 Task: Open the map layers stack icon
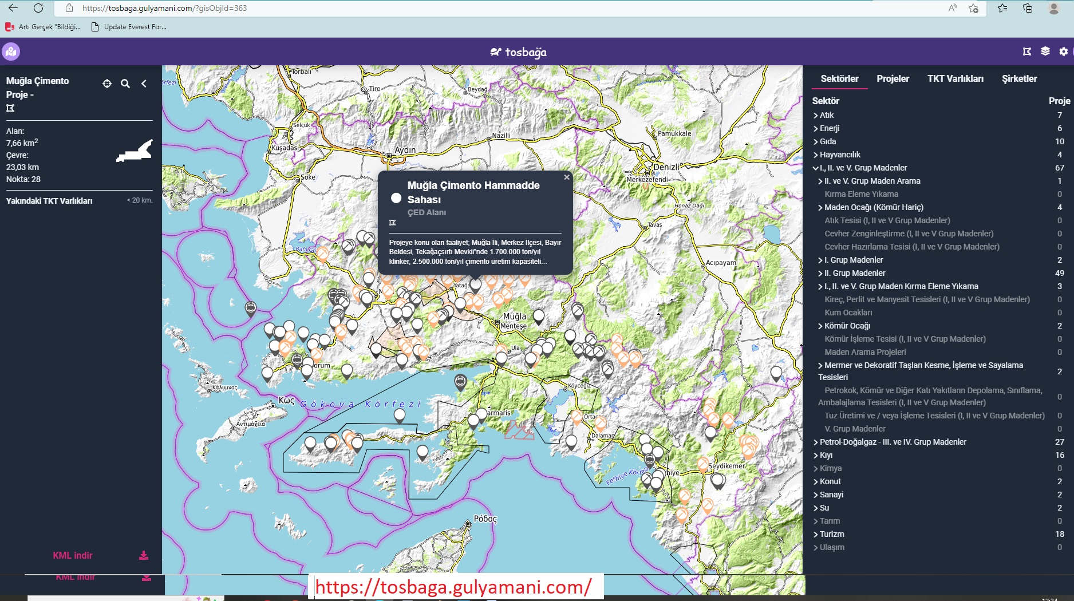1045,52
